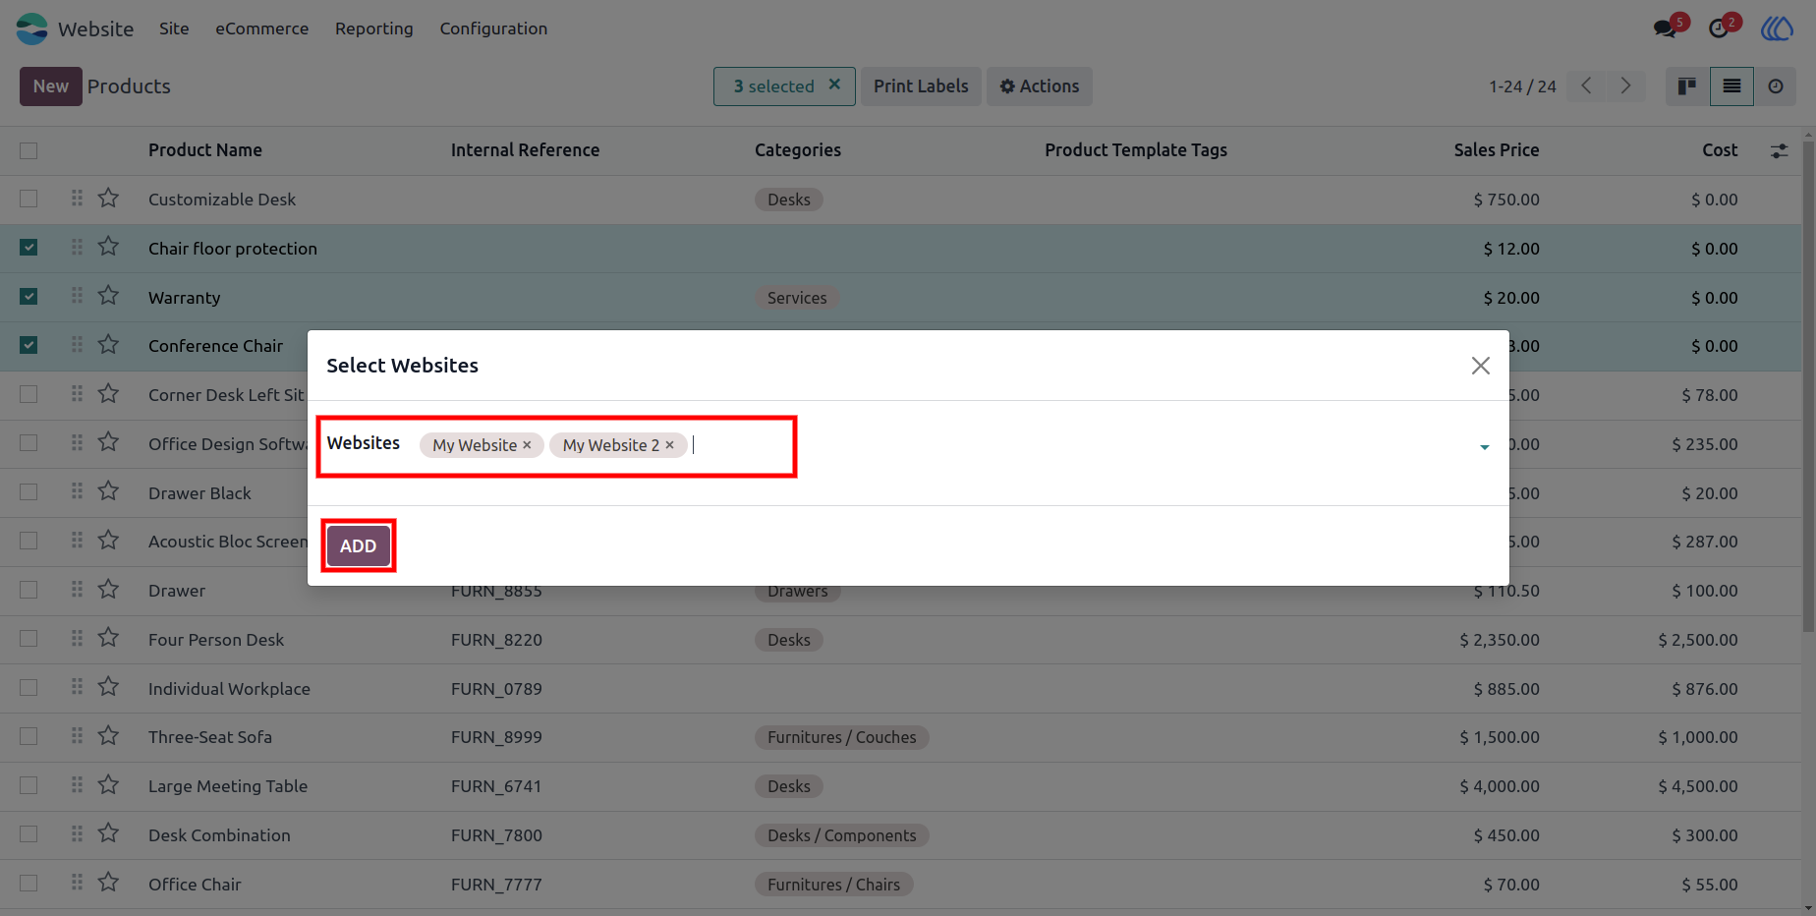Open the Odoo Website app logo
The height and width of the screenshot is (916, 1816).
point(31,29)
